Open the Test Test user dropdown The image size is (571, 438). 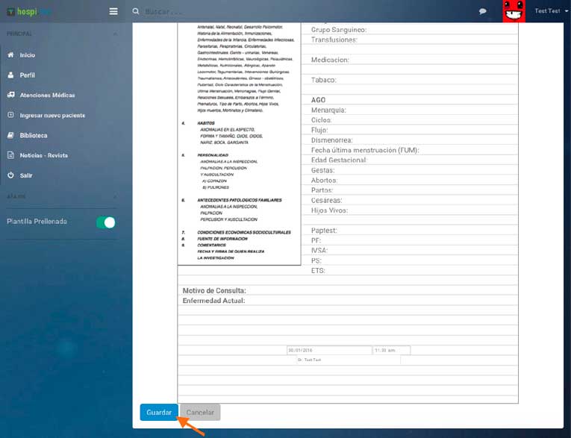(x=551, y=11)
